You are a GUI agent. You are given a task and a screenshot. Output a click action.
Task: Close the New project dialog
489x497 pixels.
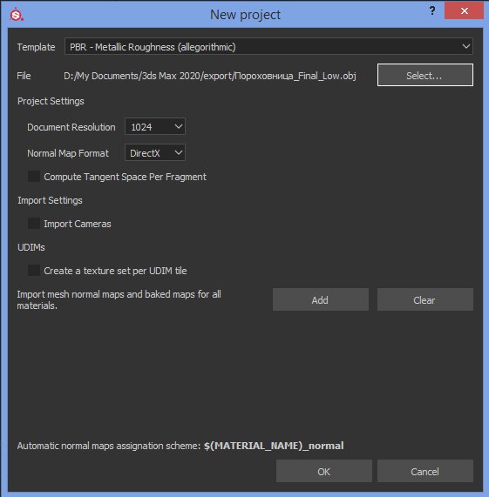[464, 10]
